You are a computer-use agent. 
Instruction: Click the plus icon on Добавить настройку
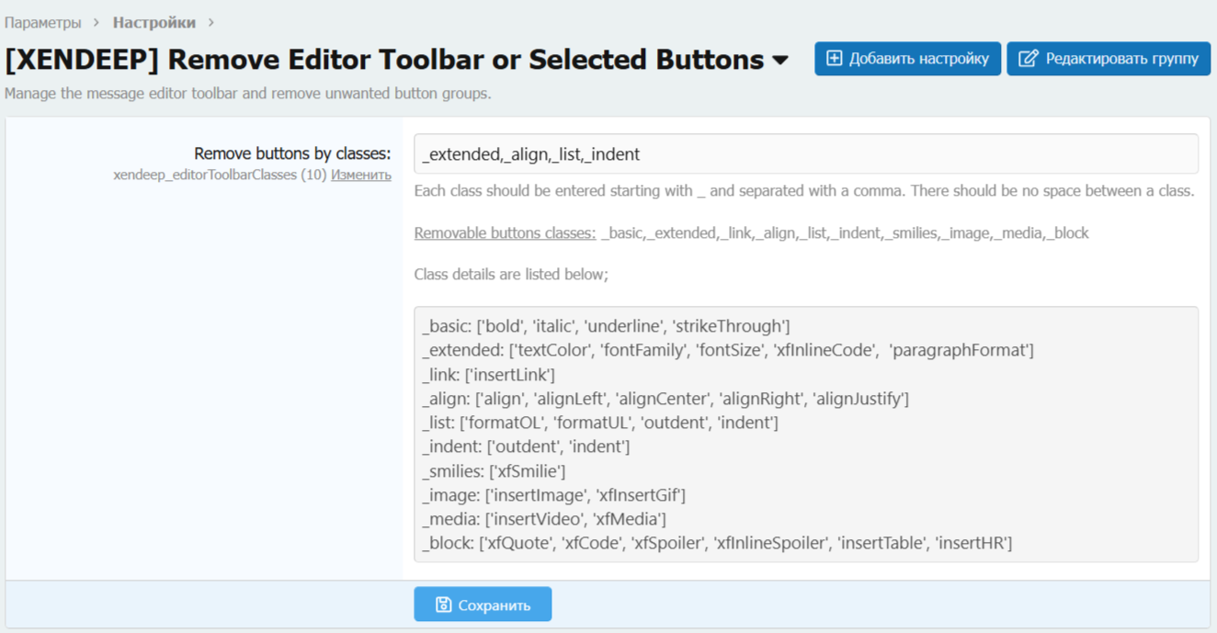(x=834, y=59)
